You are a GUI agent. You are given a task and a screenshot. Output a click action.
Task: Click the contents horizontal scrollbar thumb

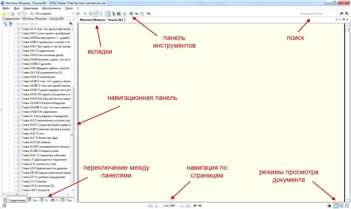pos(17,194)
